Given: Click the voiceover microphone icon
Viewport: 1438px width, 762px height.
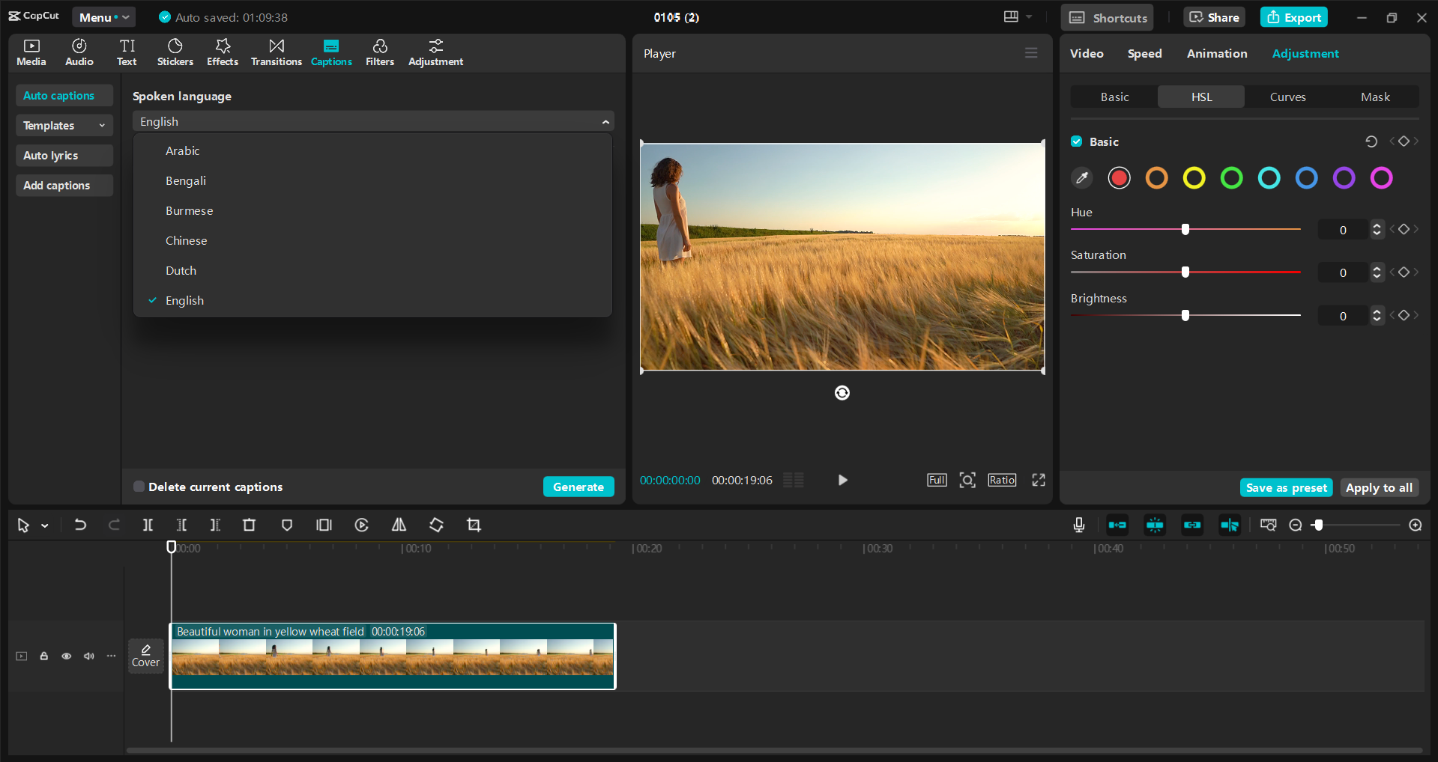Looking at the screenshot, I should pyautogui.click(x=1078, y=525).
